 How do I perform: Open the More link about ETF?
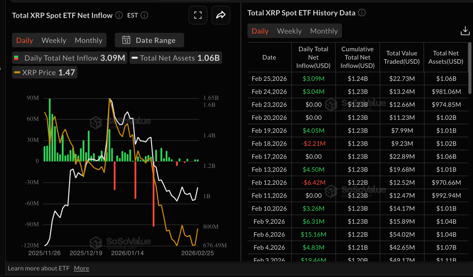pos(81,268)
